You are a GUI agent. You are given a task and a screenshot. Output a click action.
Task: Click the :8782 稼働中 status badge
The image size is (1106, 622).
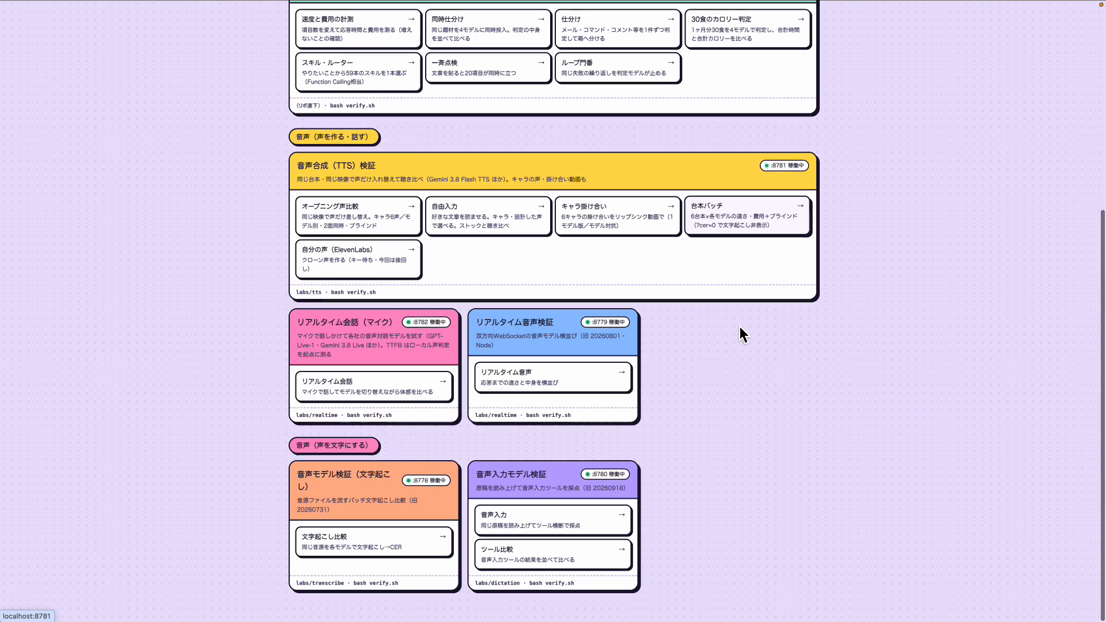(426, 322)
